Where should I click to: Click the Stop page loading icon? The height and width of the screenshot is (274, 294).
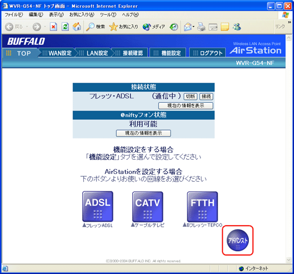point(53,27)
